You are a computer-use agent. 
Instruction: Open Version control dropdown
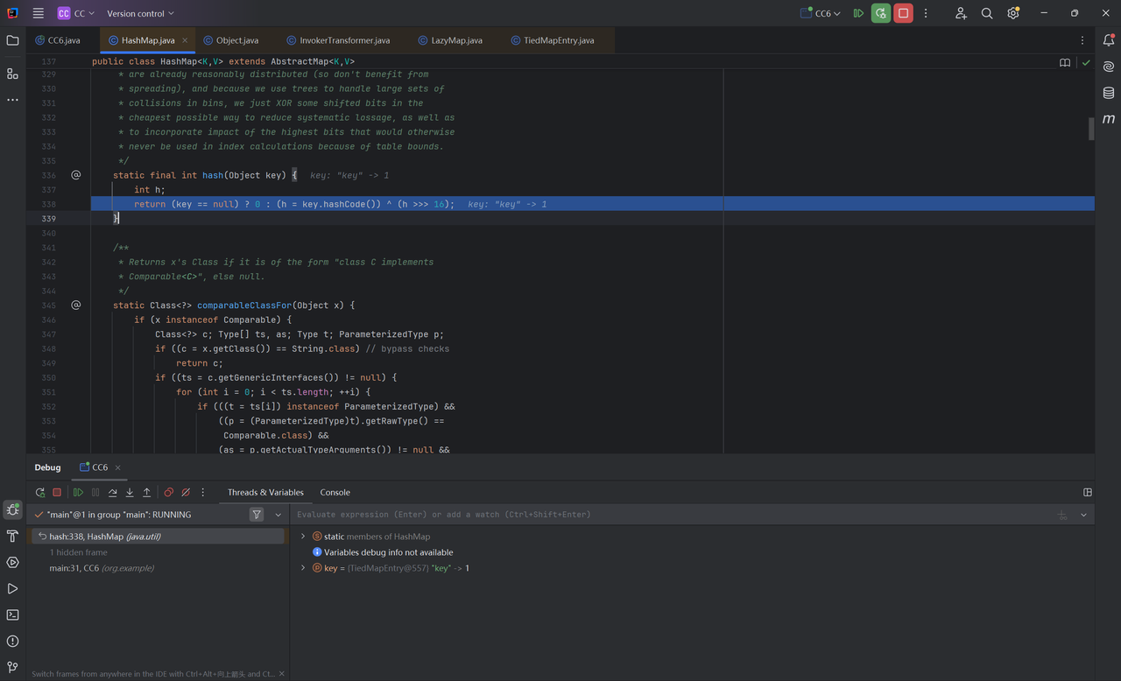(x=140, y=13)
